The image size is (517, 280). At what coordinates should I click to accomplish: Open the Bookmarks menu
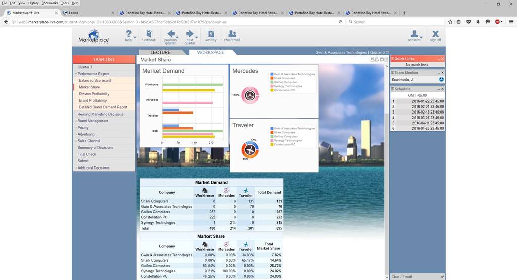(50, 3)
